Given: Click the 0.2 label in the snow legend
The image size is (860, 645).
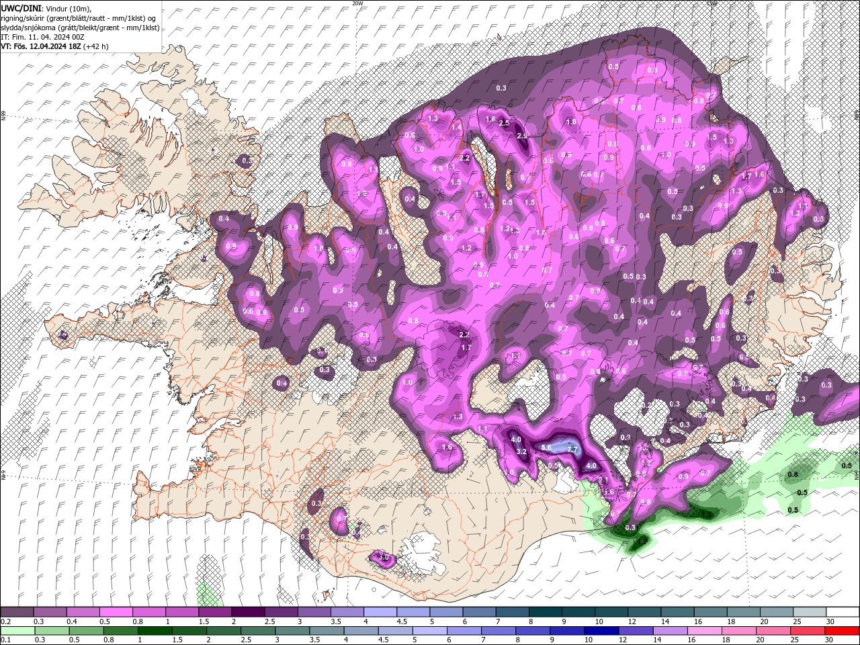Looking at the screenshot, I should [x=5, y=621].
